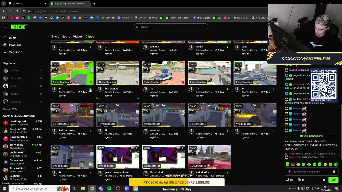Open the Chrome apps grid icon
The height and width of the screenshot is (192, 342).
pos(3,18)
